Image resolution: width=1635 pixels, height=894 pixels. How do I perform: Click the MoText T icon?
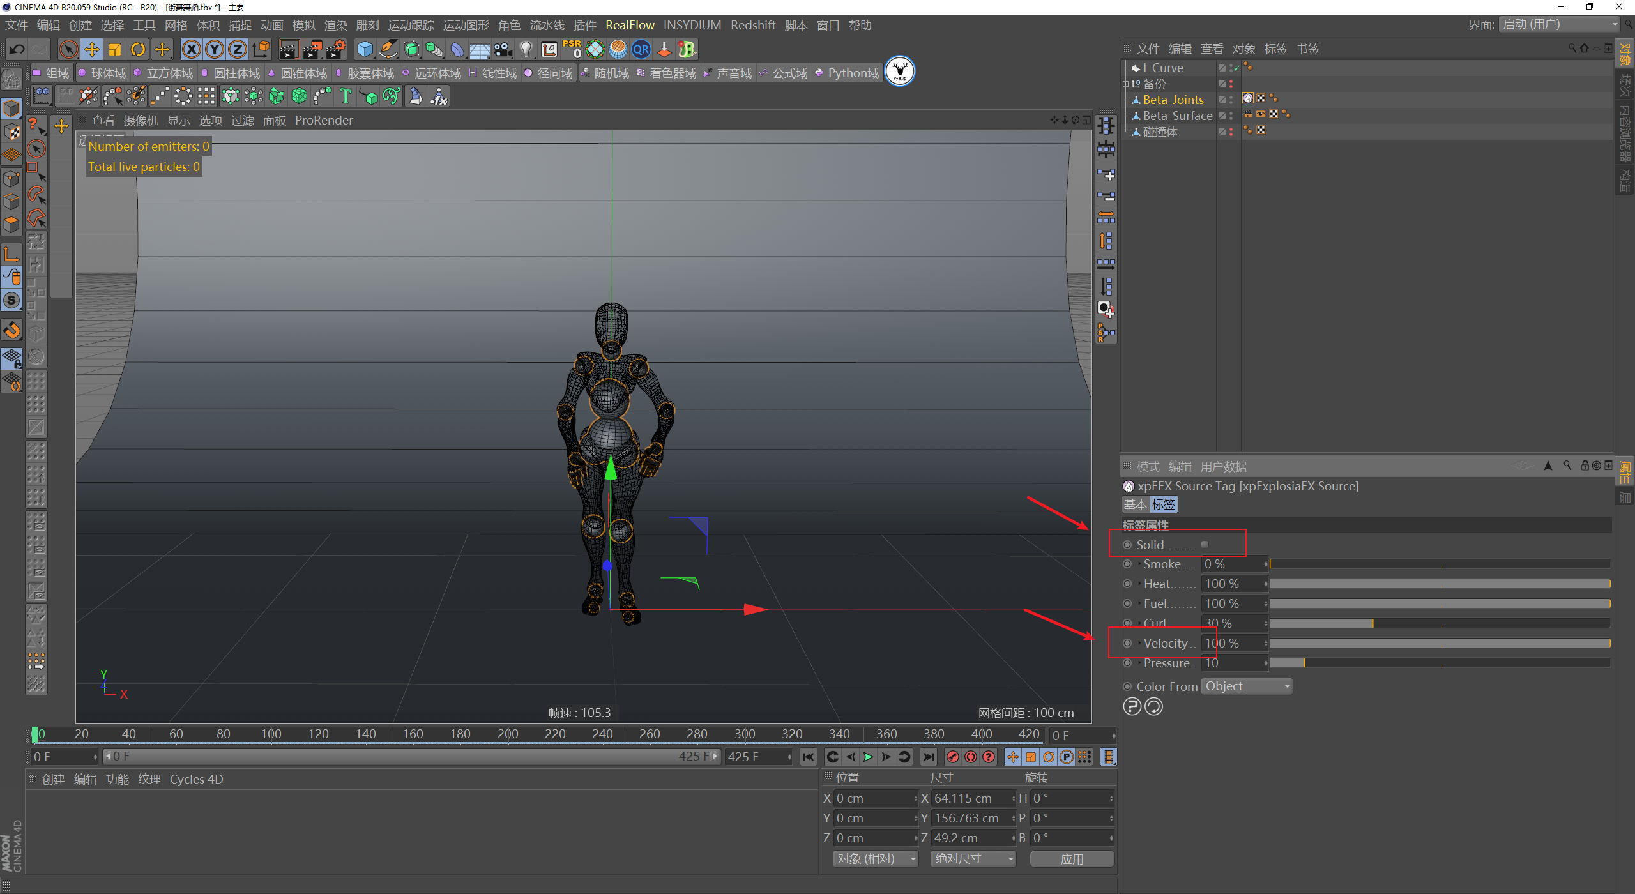[346, 96]
